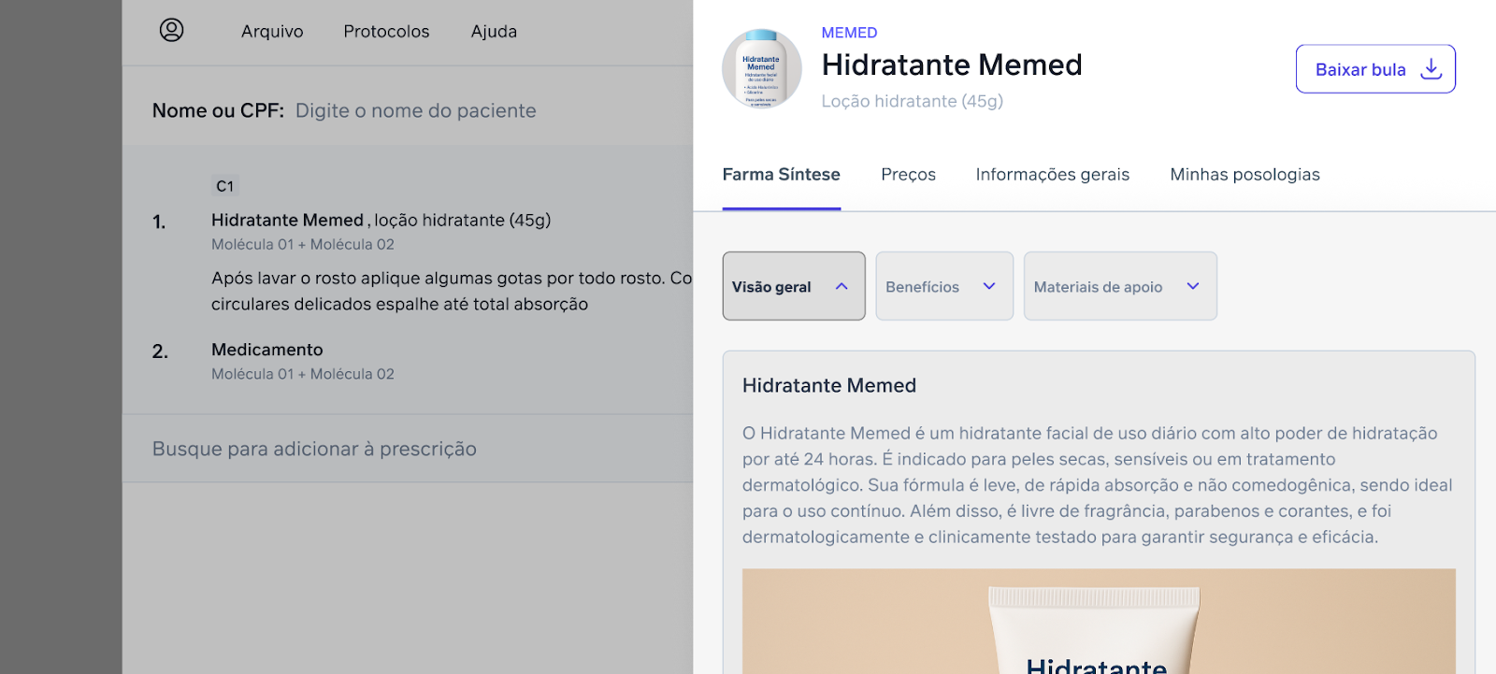1496x674 pixels.
Task: Click Molécula 01 + Molécula 02 under Hidratante Memed
Action: tap(303, 244)
